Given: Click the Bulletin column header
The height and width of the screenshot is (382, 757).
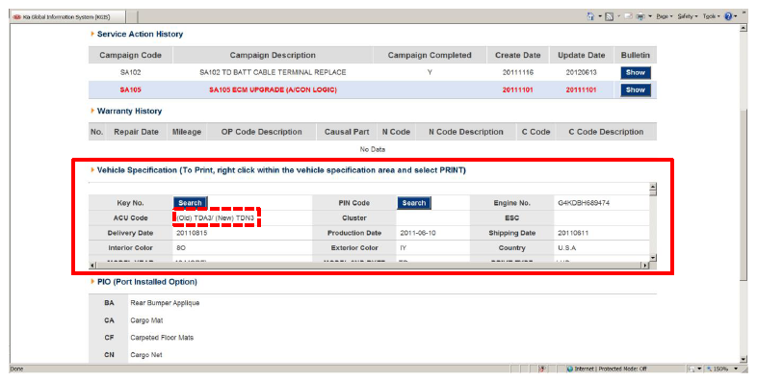Looking at the screenshot, I should [636, 55].
